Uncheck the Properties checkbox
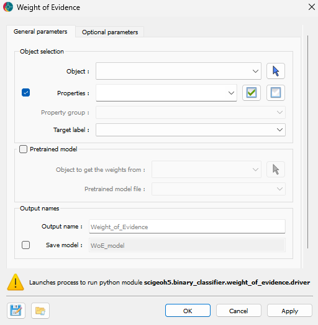This screenshot has width=318, height=325. click(25, 93)
